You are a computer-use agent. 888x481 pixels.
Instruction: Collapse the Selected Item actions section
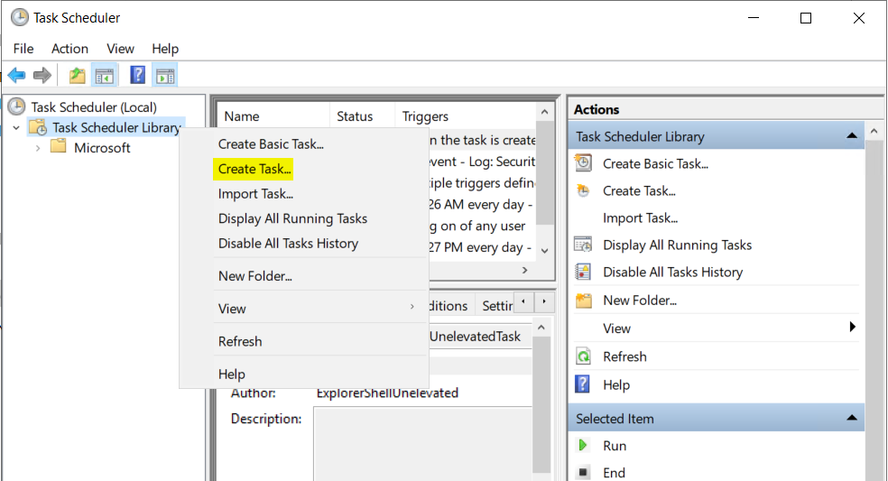pyautogui.click(x=852, y=418)
